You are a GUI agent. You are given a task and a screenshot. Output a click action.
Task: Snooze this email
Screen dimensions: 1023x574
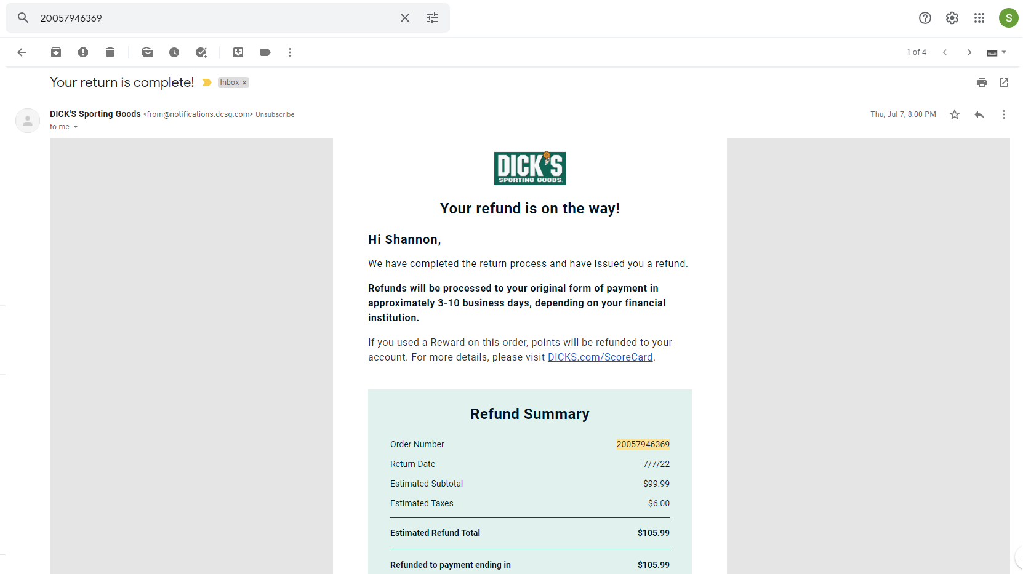pos(174,52)
